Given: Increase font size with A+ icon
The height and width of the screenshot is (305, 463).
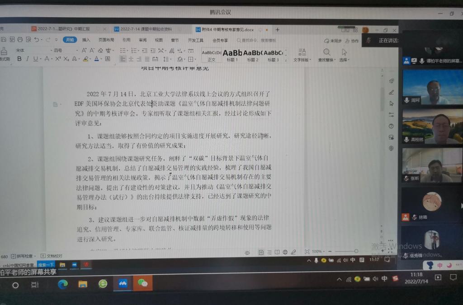Looking at the screenshot, I should (x=84, y=51).
